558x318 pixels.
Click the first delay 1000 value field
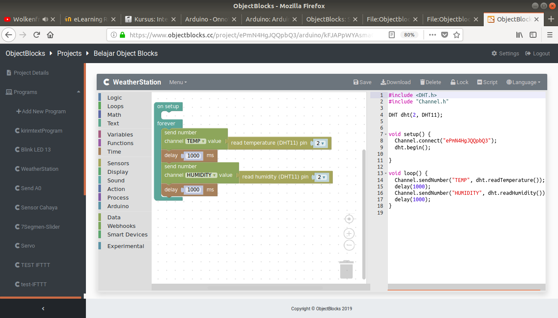(193, 155)
